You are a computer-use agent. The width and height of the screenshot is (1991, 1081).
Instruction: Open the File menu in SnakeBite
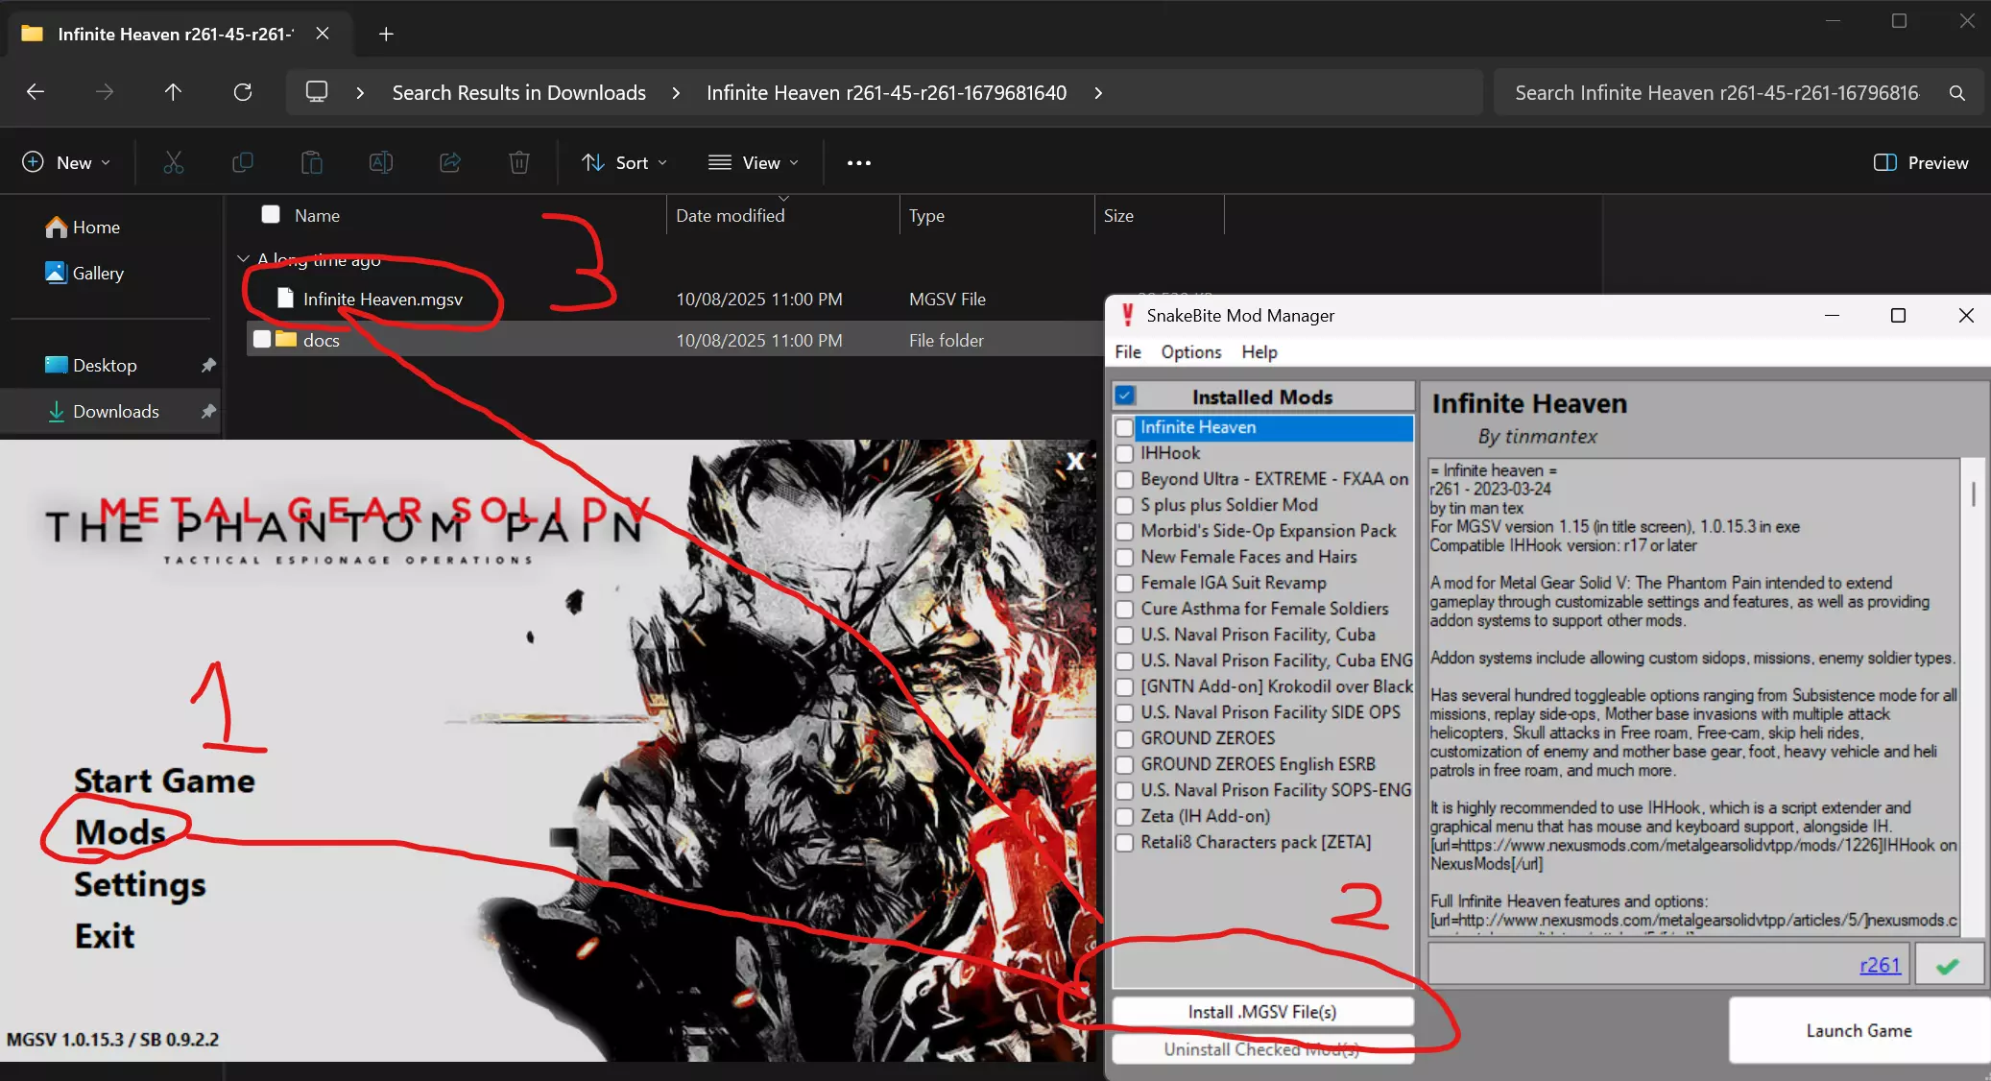[1127, 352]
